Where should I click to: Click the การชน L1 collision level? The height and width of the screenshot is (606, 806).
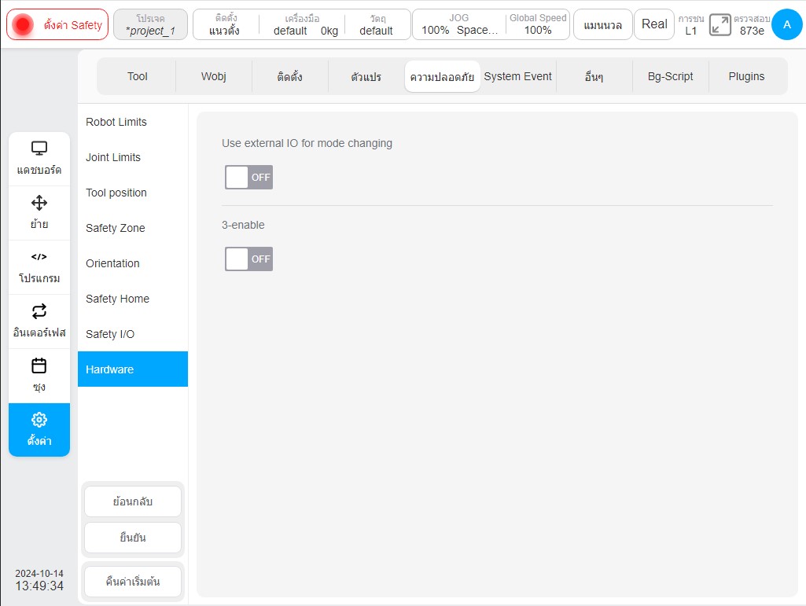pyautogui.click(x=691, y=24)
